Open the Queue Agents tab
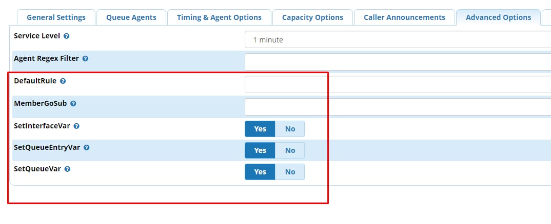This screenshot has height=224, width=551. tap(131, 17)
